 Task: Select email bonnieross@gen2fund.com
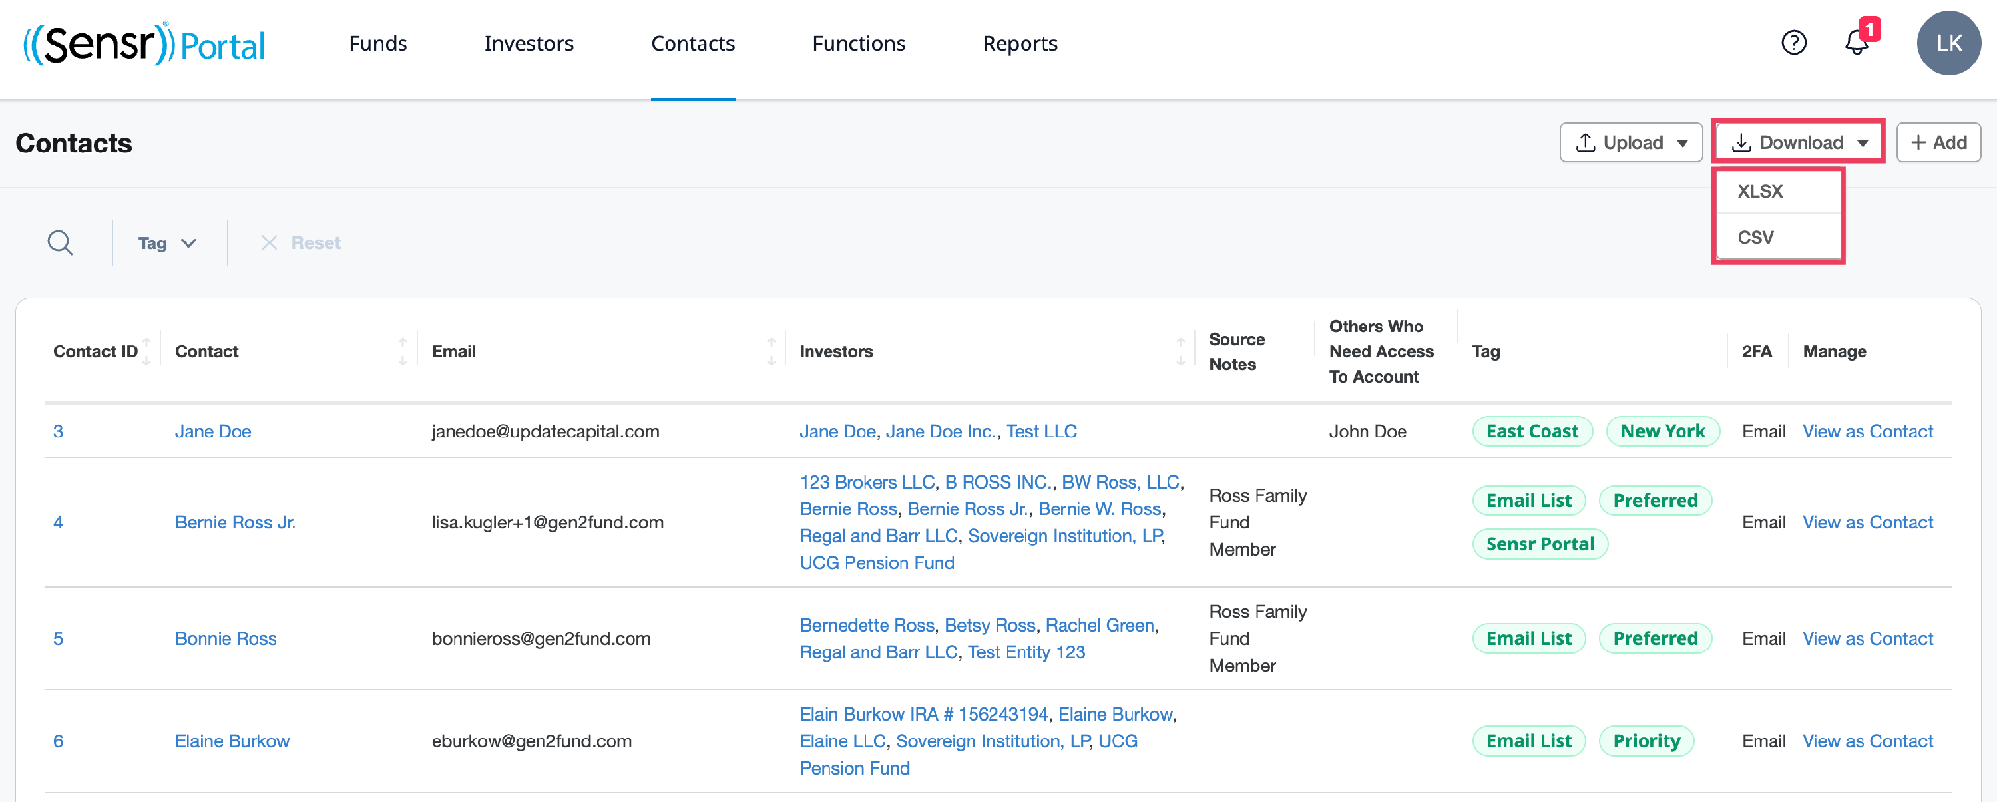[541, 638]
